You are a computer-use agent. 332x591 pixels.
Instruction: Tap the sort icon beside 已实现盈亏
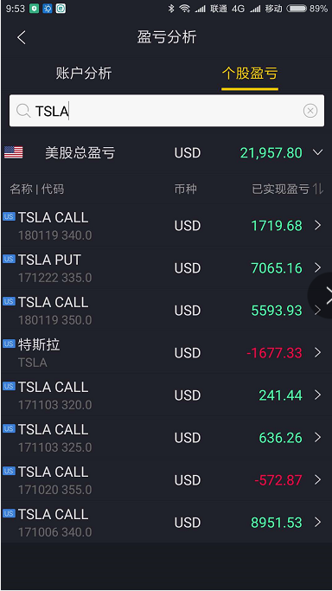click(318, 190)
